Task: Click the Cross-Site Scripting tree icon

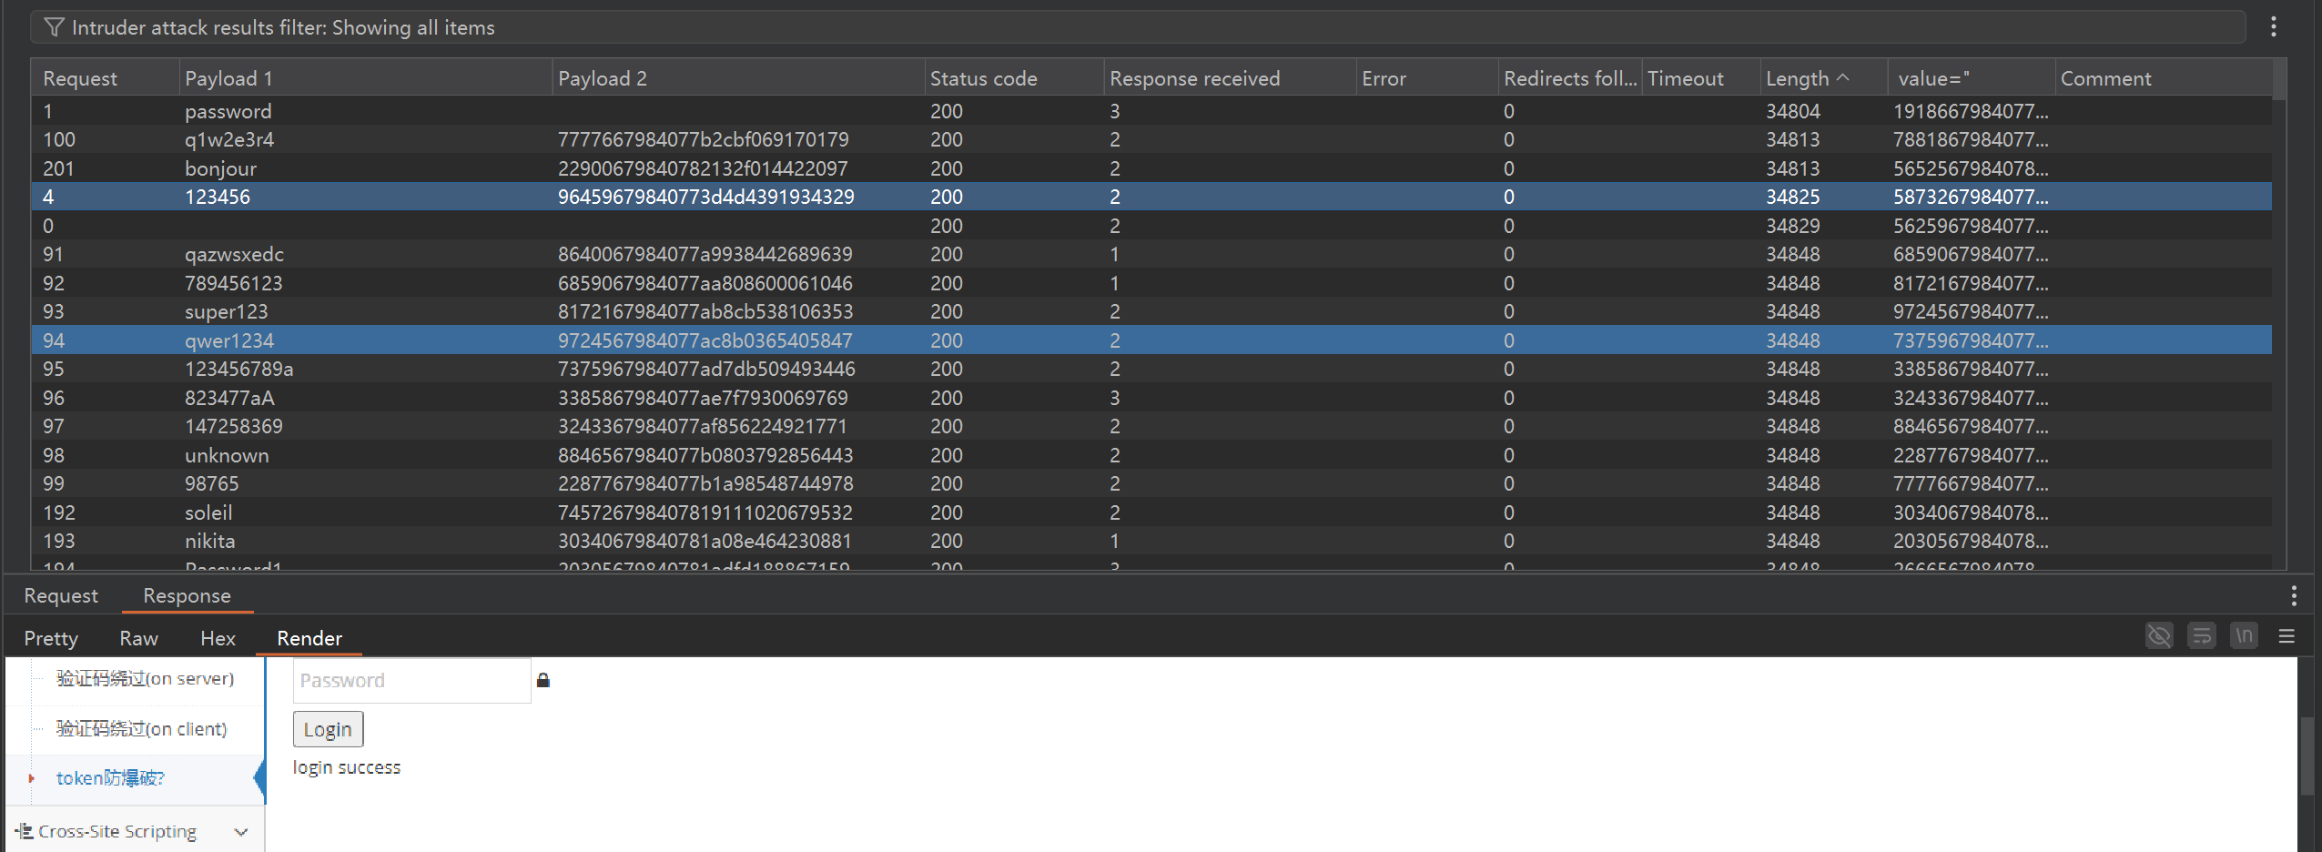Action: pos(24,831)
